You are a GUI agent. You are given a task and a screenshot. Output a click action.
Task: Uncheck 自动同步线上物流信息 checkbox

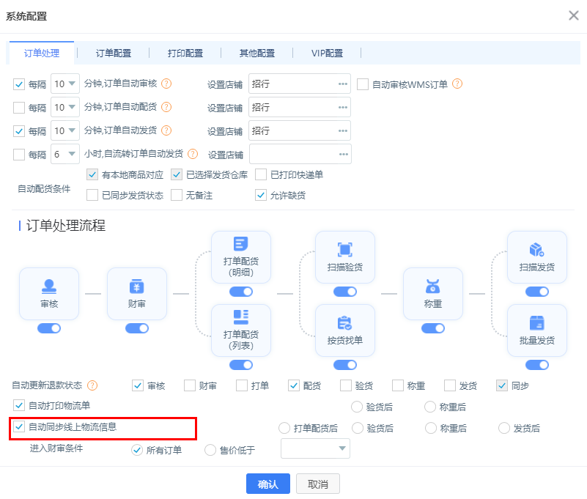point(19,426)
